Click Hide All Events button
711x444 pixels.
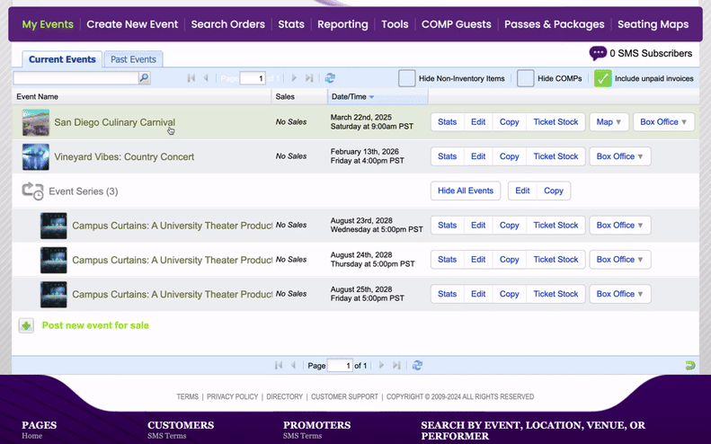[466, 191]
